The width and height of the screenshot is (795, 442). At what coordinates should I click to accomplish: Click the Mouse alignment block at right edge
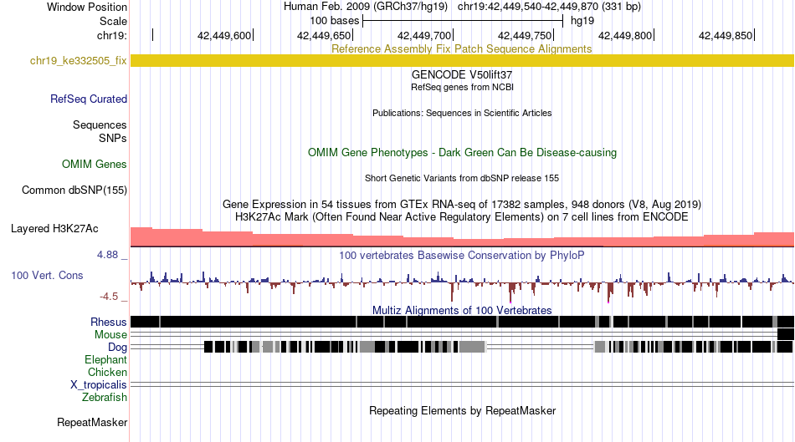pyautogui.click(x=785, y=334)
